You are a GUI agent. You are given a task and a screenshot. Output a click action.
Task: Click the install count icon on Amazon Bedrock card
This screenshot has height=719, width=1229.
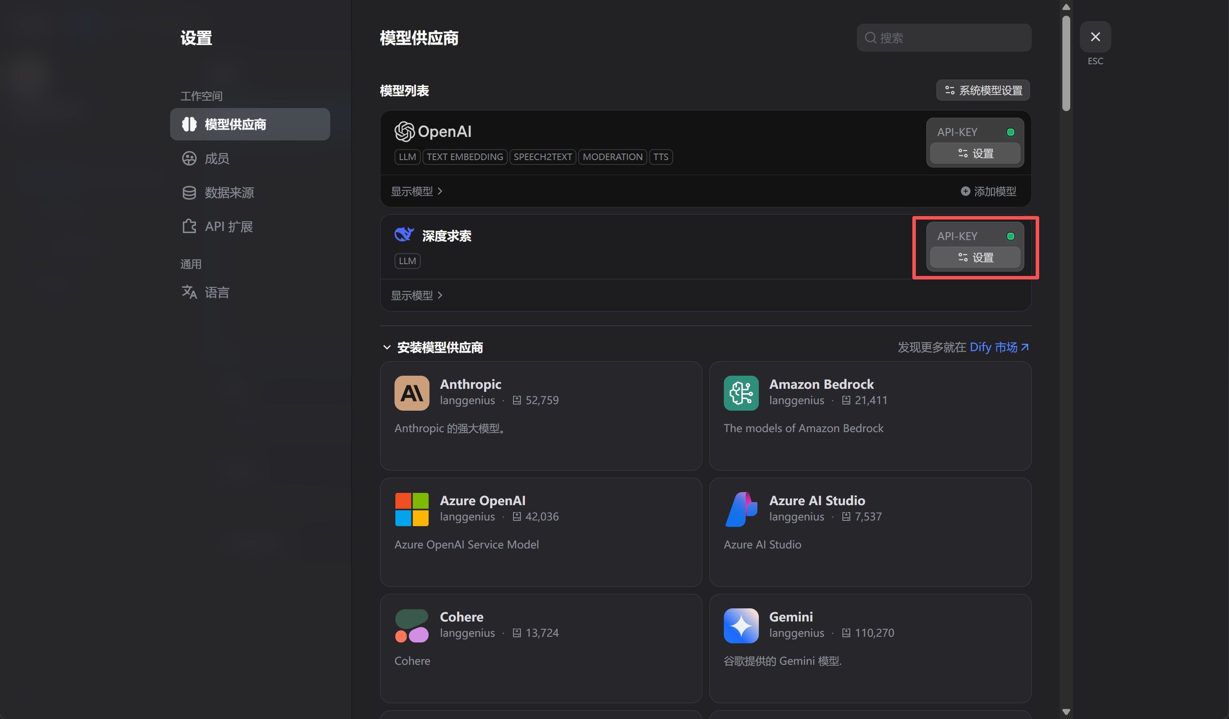(846, 401)
